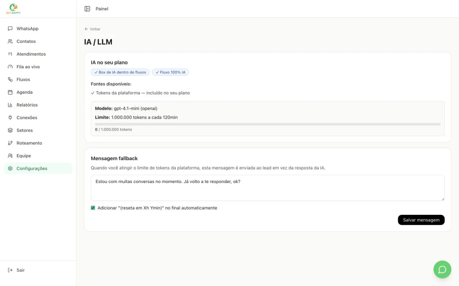This screenshot has height=286, width=459.
Task: Click the Relatórios bar chart icon
Action: pos(10,105)
